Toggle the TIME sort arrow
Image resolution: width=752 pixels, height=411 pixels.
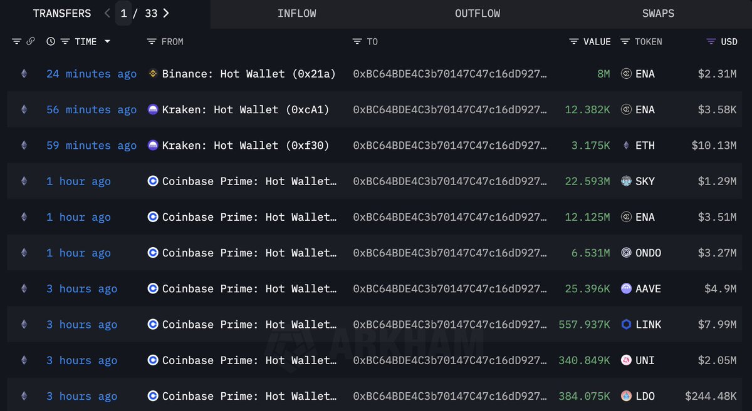(x=107, y=42)
